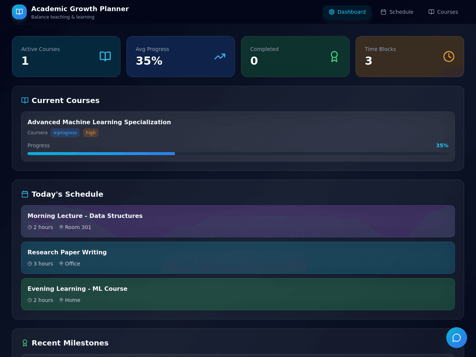Go to the Courses tab
476x357 pixels.
coord(443,12)
